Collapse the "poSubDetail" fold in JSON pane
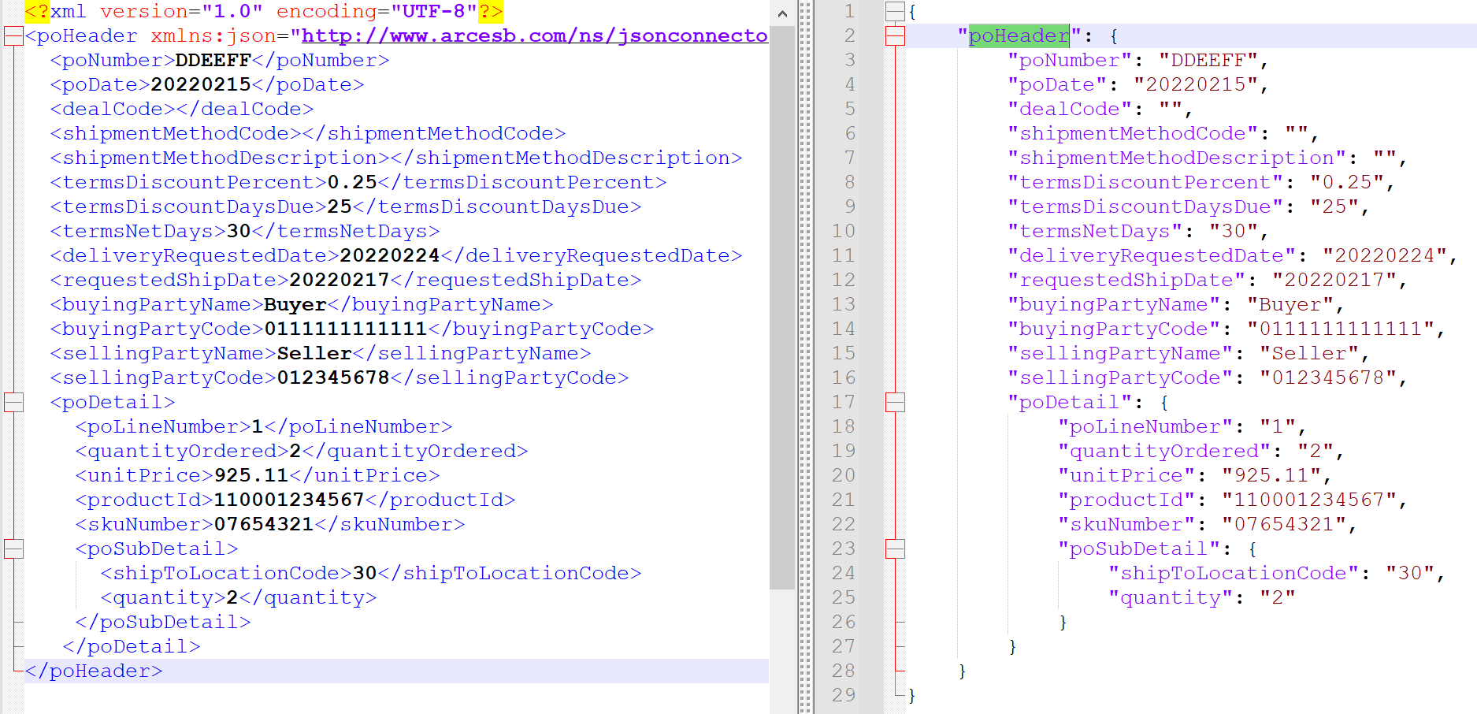This screenshot has height=714, width=1477. tap(895, 549)
